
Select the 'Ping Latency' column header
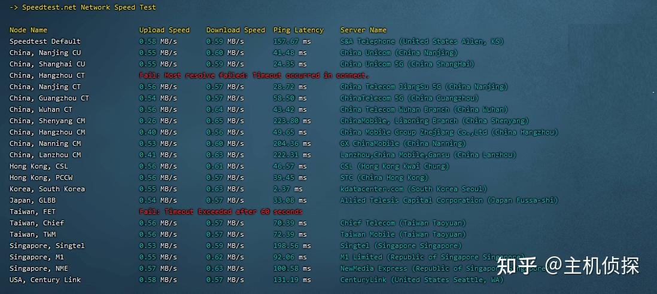pos(299,30)
